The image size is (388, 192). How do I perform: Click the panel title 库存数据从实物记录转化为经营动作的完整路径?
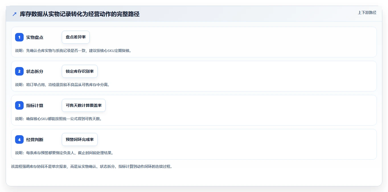(80, 14)
